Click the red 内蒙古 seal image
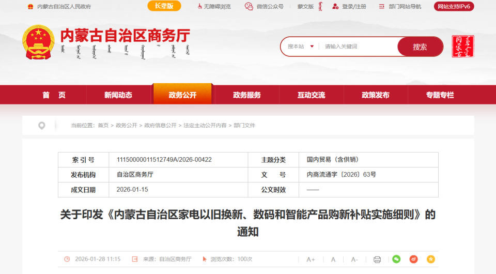 pyautogui.click(x=463, y=46)
